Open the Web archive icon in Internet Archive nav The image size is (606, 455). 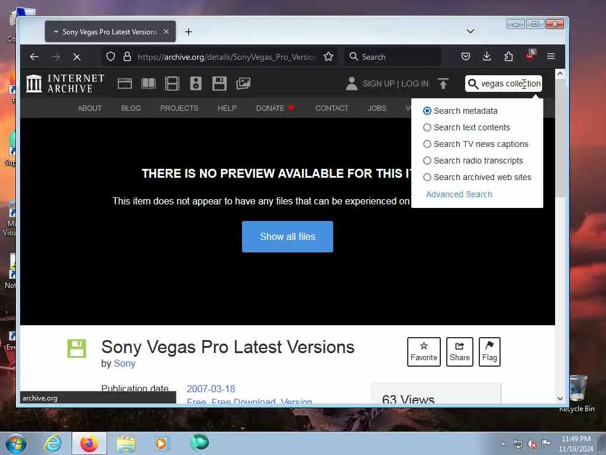point(125,84)
